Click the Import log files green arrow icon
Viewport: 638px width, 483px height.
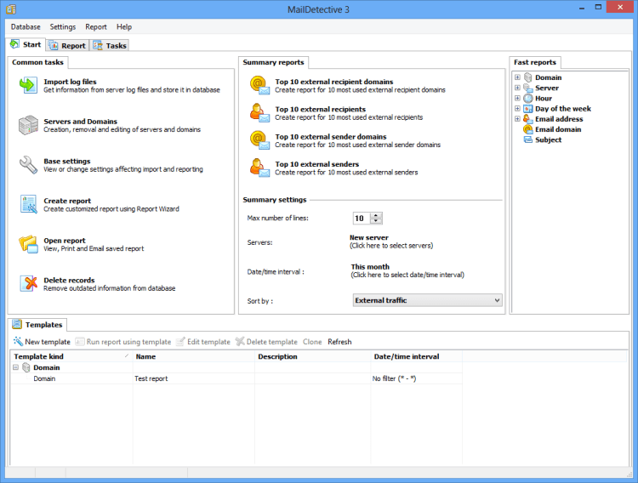[28, 85]
